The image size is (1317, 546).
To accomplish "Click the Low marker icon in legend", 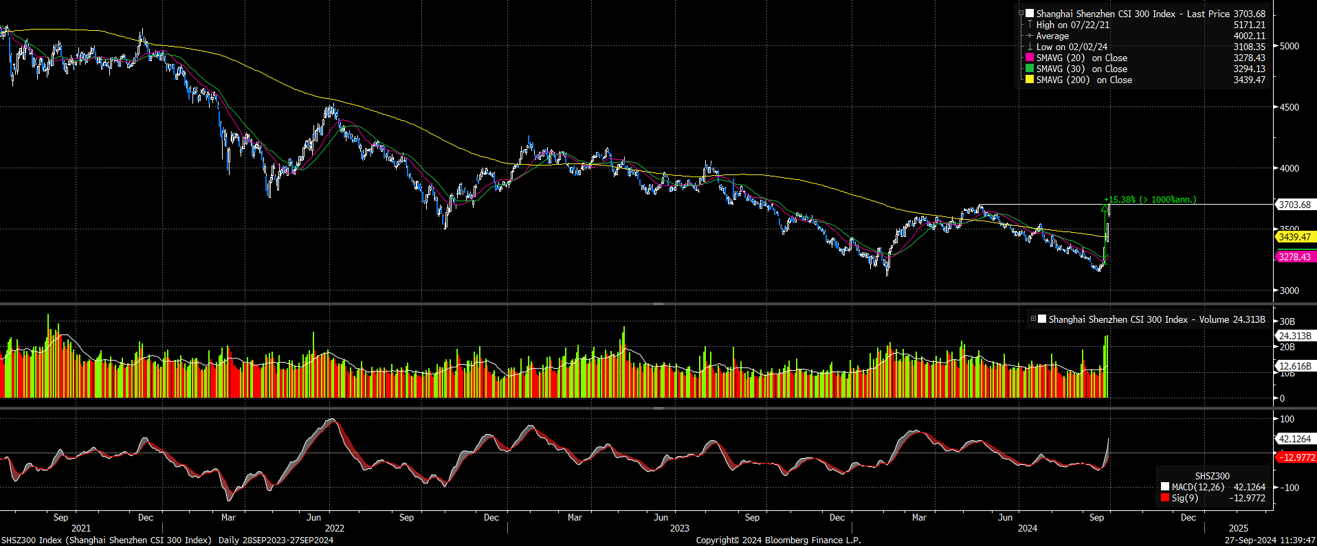I will tap(1030, 47).
